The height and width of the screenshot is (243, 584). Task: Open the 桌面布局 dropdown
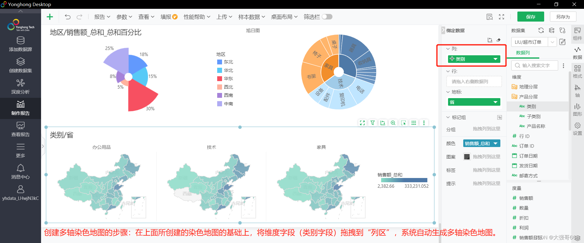[284, 17]
